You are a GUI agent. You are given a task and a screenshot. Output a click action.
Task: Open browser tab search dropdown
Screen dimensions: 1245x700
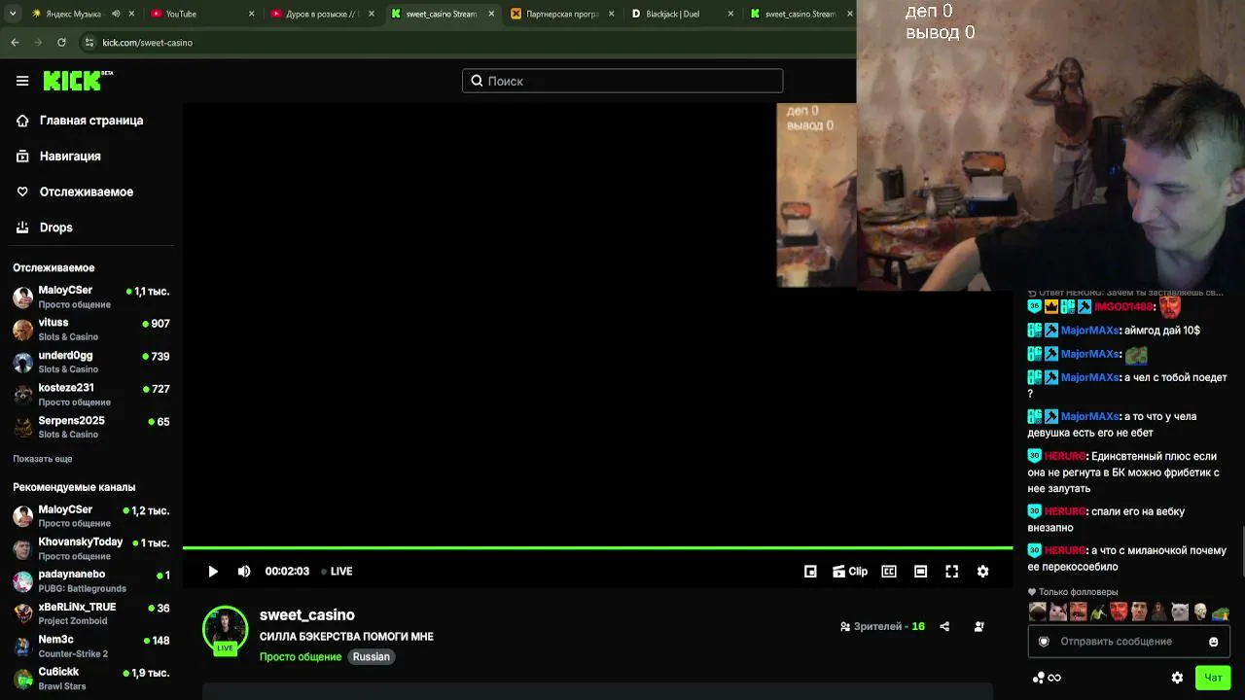click(12, 14)
